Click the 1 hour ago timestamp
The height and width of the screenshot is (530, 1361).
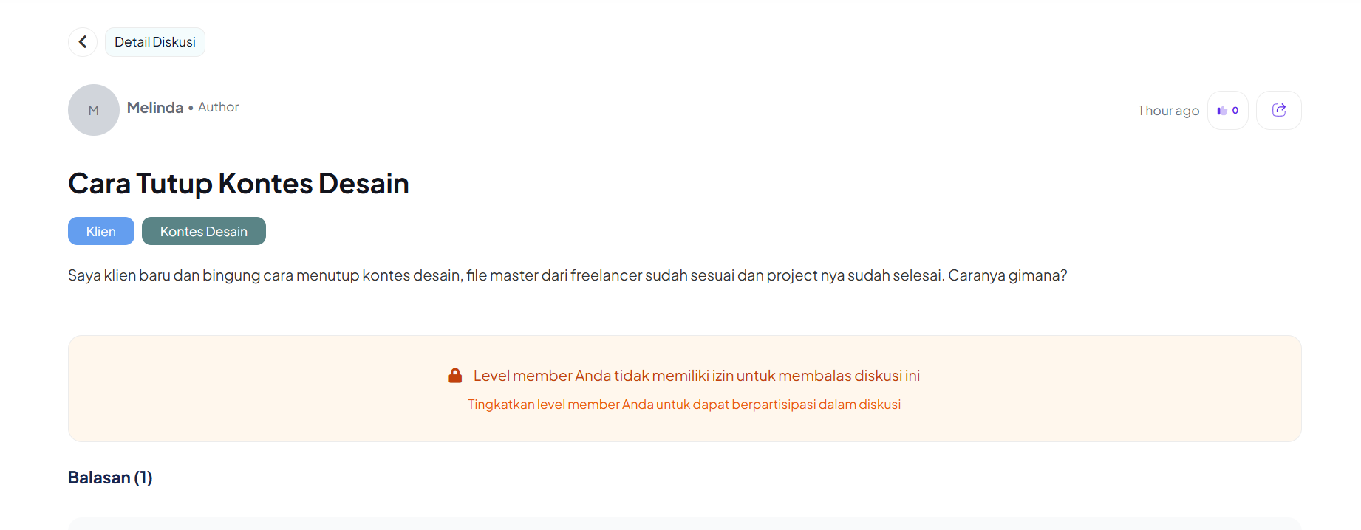pos(1169,111)
